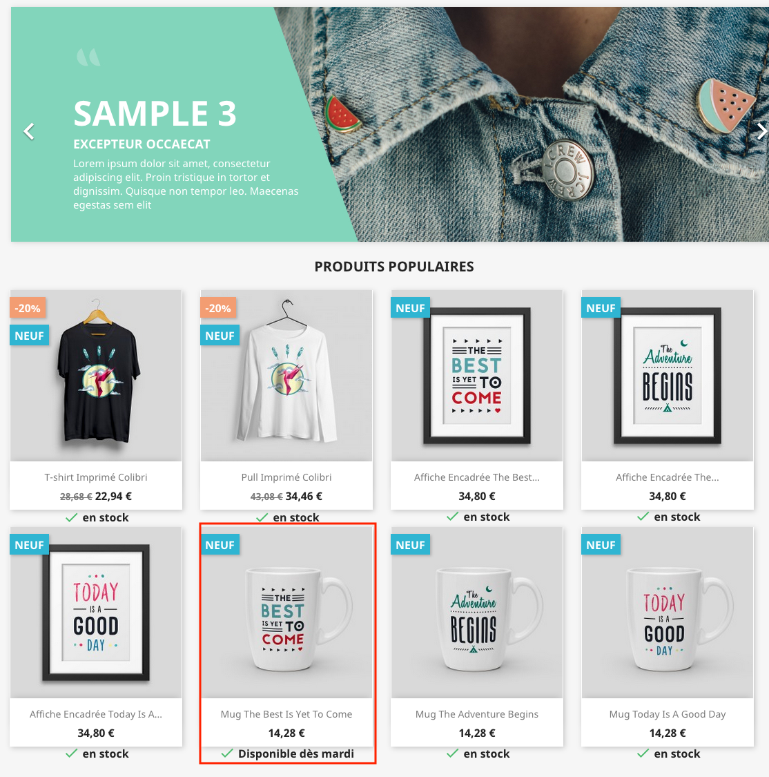Advance to the next carousel slide

pyautogui.click(x=761, y=131)
